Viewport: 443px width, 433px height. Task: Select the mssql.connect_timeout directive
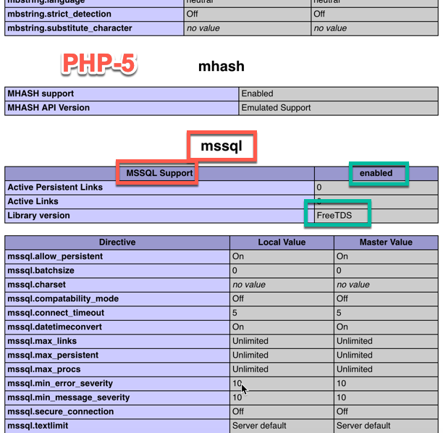click(x=117, y=313)
